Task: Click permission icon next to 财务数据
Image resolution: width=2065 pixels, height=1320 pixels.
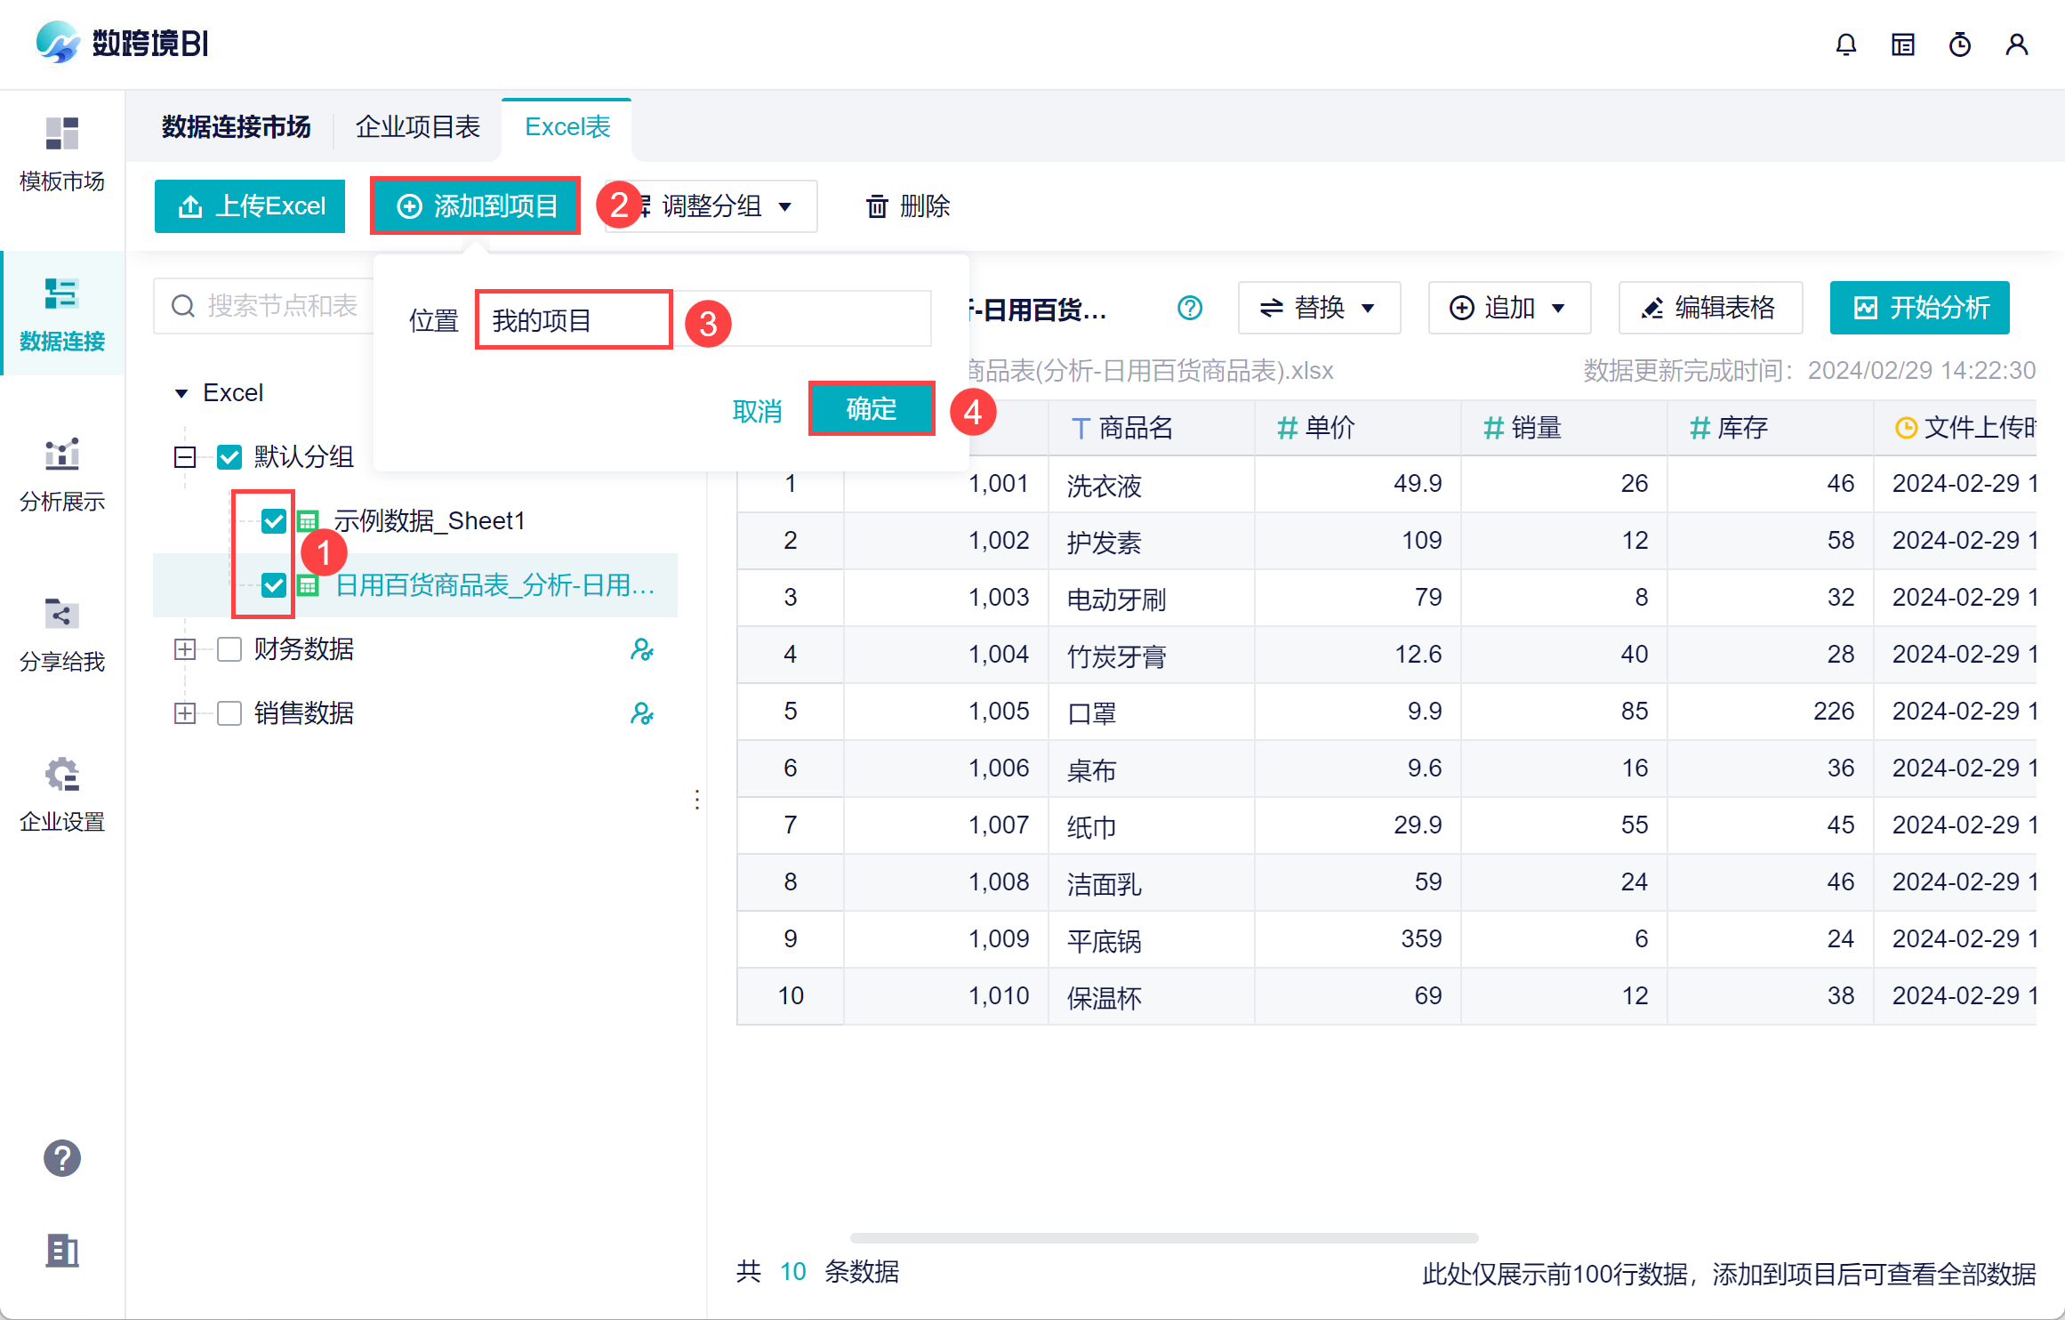Action: coord(641,650)
